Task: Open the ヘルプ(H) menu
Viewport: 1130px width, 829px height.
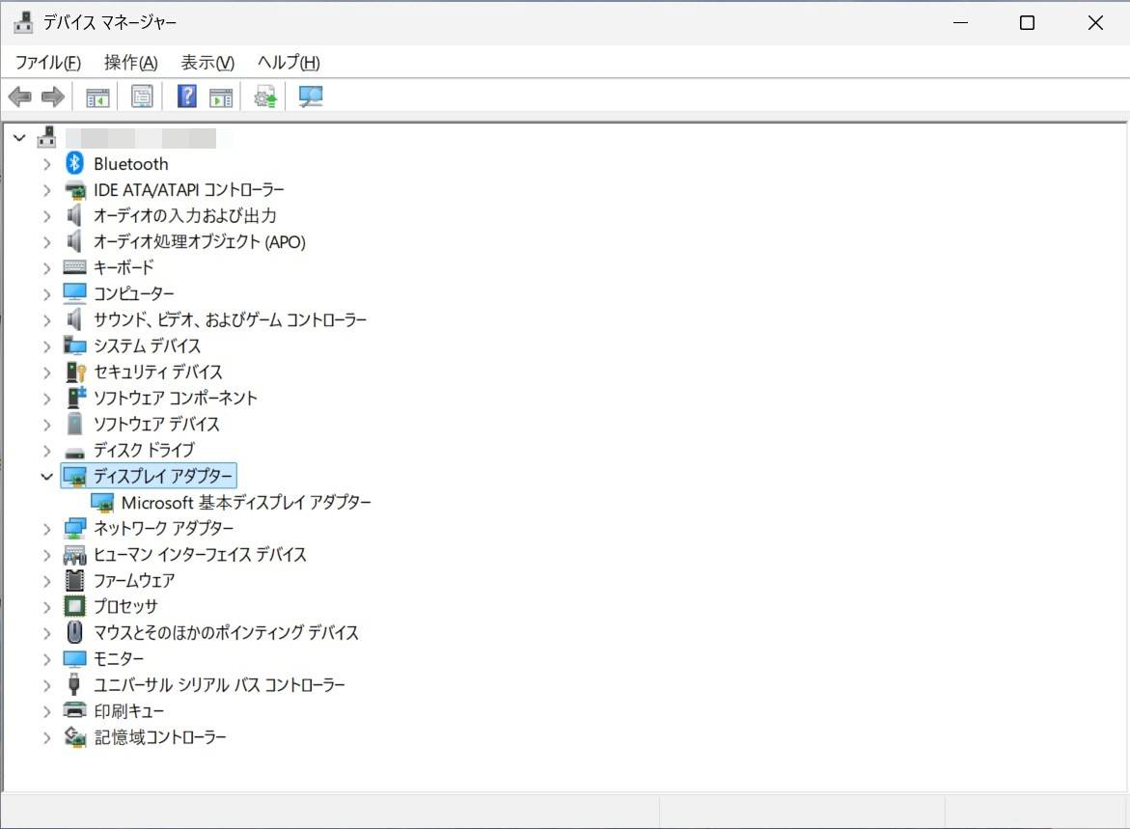Action: pos(289,63)
